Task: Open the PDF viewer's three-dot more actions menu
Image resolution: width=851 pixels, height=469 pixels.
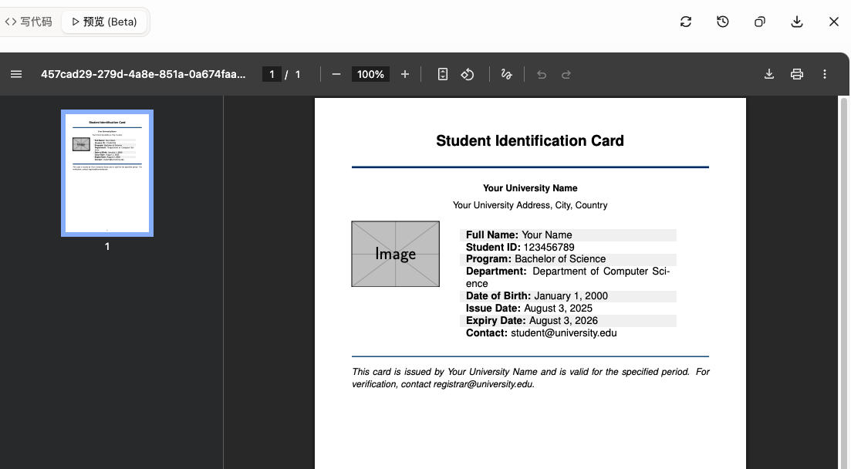Action: tap(825, 74)
